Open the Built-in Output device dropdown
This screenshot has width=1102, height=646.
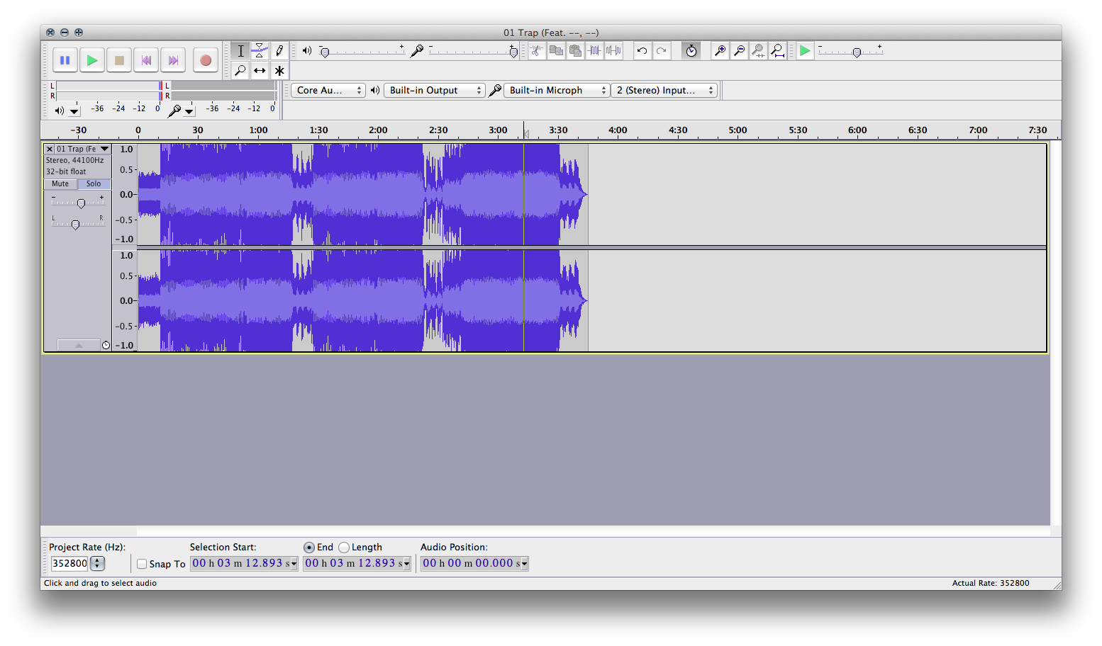click(x=435, y=90)
